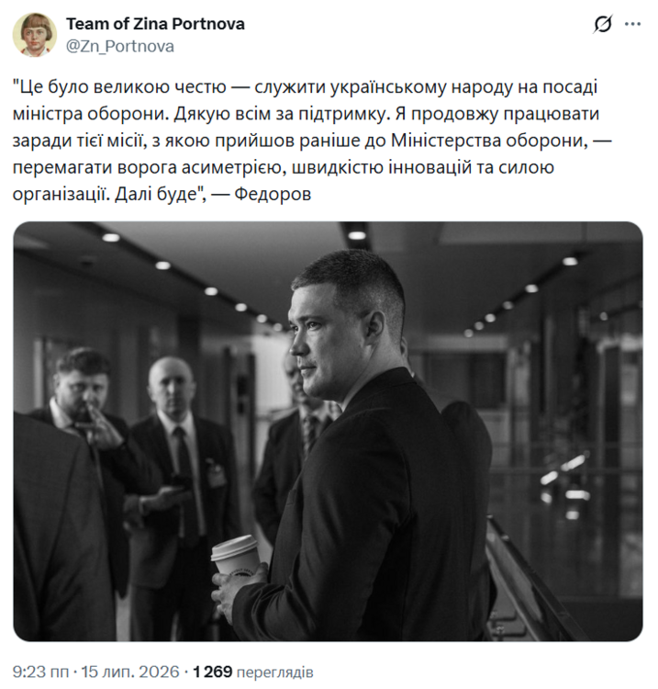Click the phone held by the bald man
658x689 pixels.
(180, 480)
